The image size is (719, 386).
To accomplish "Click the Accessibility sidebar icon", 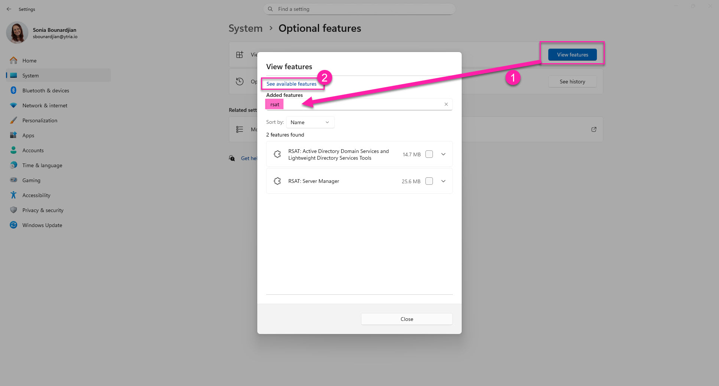I will click(13, 195).
